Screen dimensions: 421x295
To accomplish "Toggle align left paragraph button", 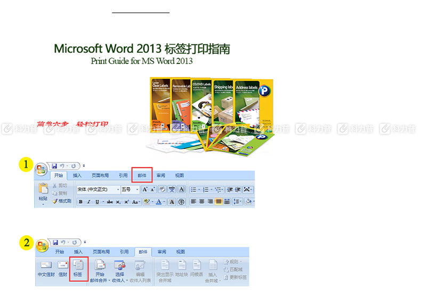I will tap(193, 202).
